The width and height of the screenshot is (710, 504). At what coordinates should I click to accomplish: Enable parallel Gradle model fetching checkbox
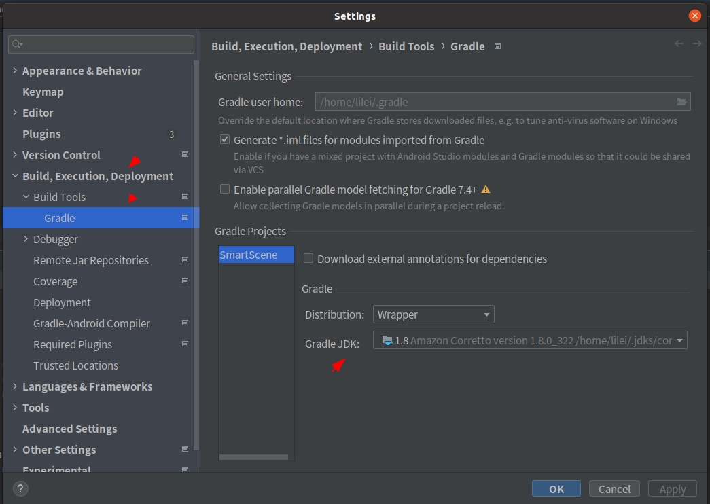click(x=225, y=189)
